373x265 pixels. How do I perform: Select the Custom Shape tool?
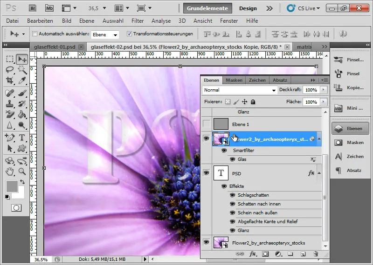[22, 148]
